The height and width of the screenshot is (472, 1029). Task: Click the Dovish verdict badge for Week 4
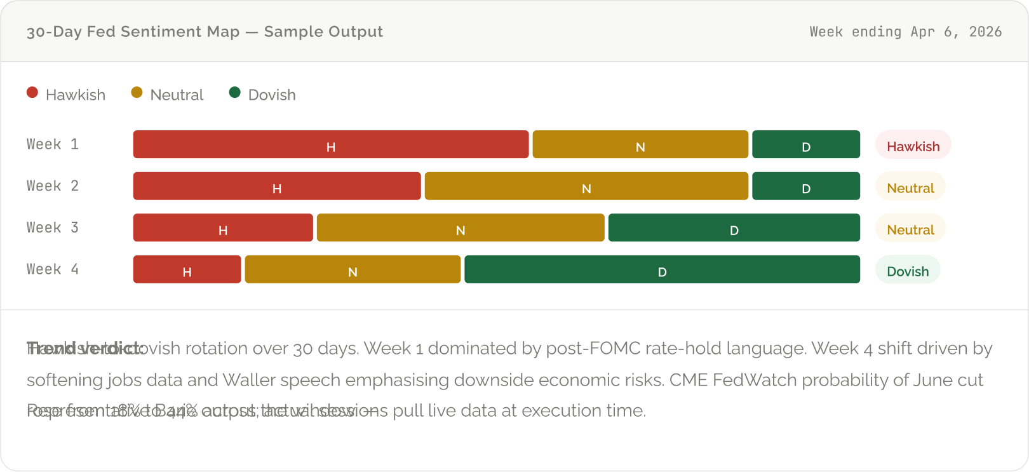tap(908, 271)
